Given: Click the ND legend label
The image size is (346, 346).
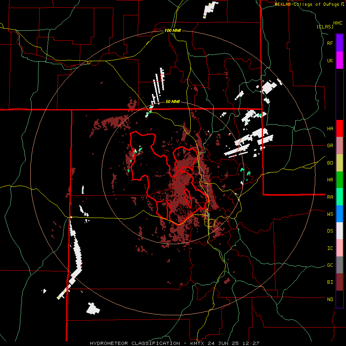Looking at the screenshot, I should coord(330,299).
